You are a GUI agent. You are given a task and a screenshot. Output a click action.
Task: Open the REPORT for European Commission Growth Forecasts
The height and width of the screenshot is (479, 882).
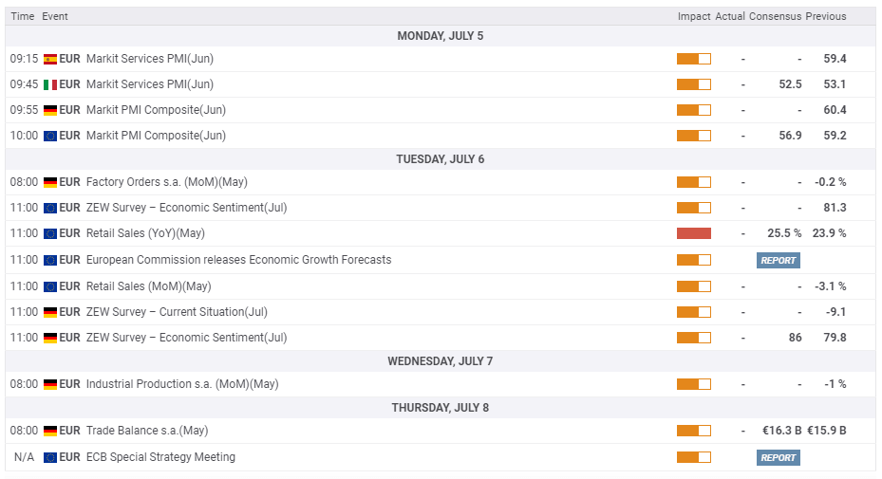[778, 260]
